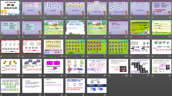Select slide 35 homework text slide
The width and height of the screenshot is (172, 96).
(x=53, y=86)
